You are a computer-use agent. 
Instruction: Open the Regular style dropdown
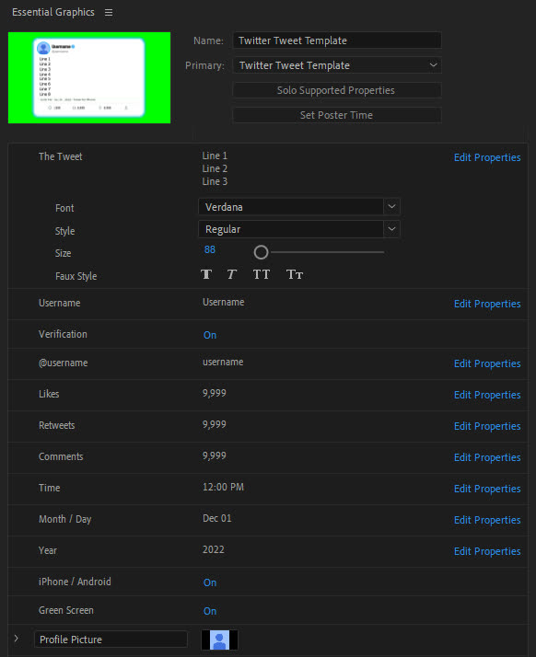(x=299, y=229)
